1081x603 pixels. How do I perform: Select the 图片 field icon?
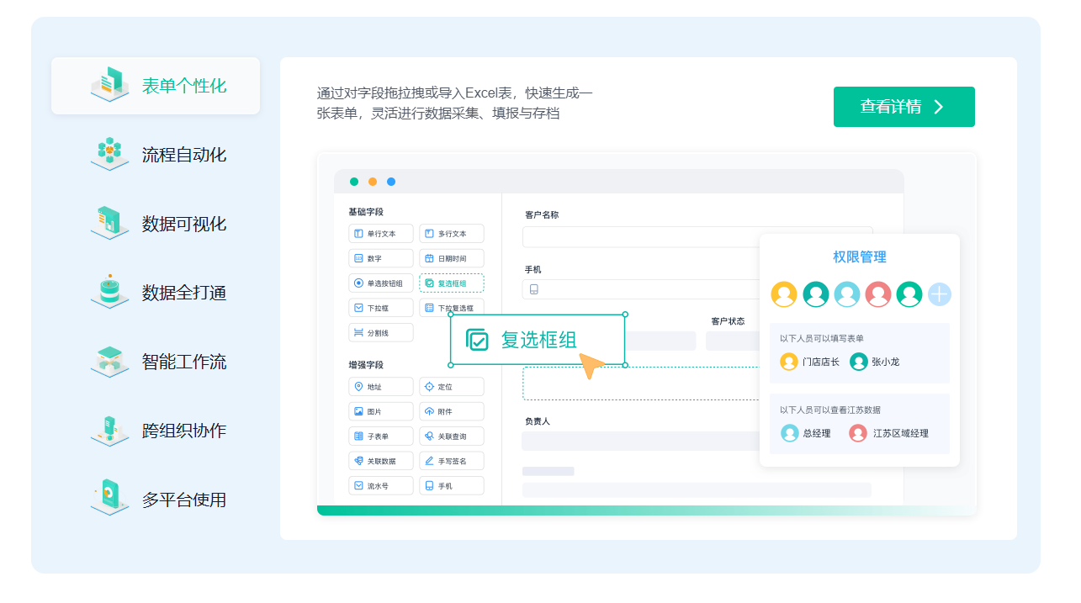pos(381,410)
